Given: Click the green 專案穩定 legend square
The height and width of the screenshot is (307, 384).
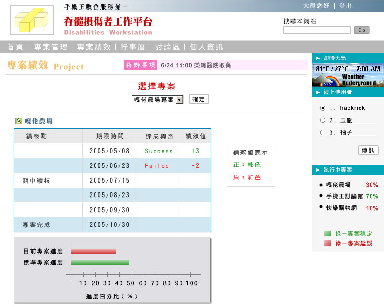Looking at the screenshot, I should coord(327,234).
